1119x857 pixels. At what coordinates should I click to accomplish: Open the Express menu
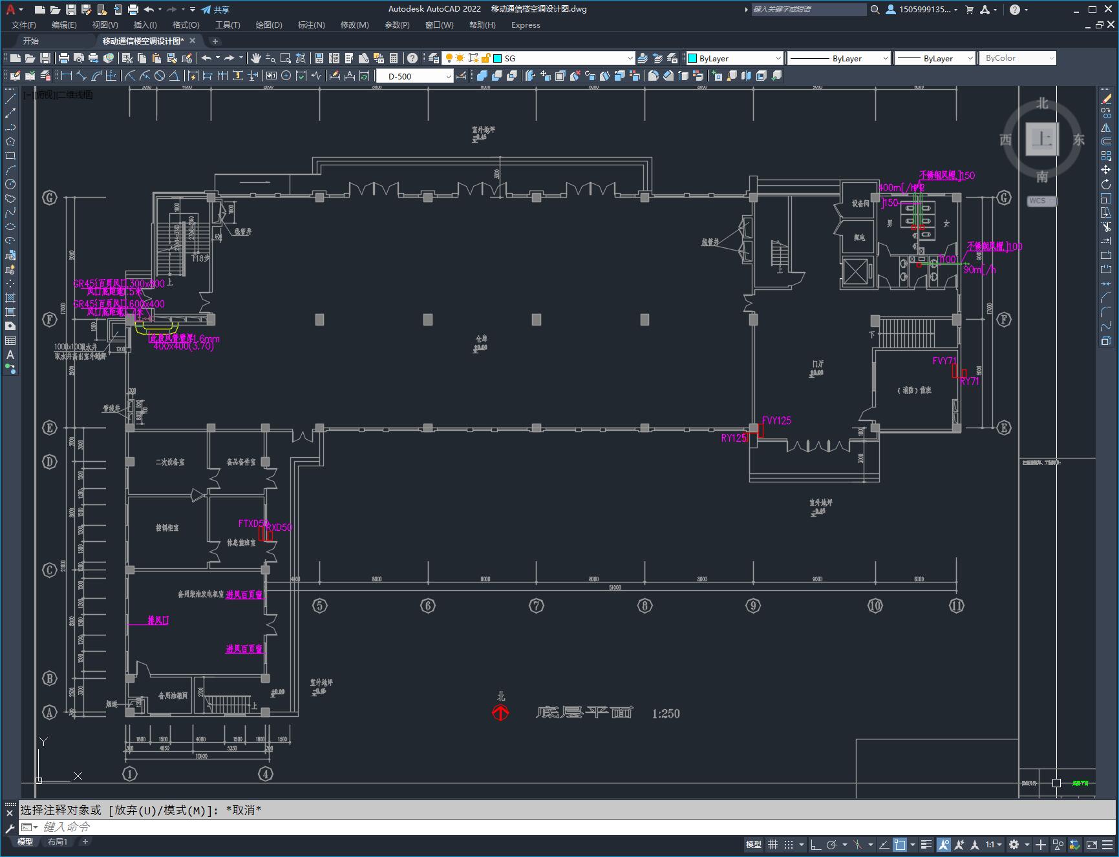(526, 25)
